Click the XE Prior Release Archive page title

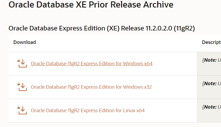click(91, 5)
